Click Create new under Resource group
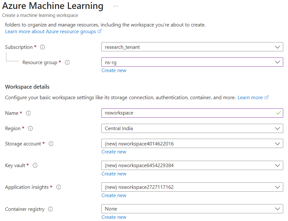The image size is (288, 221). 114,70
